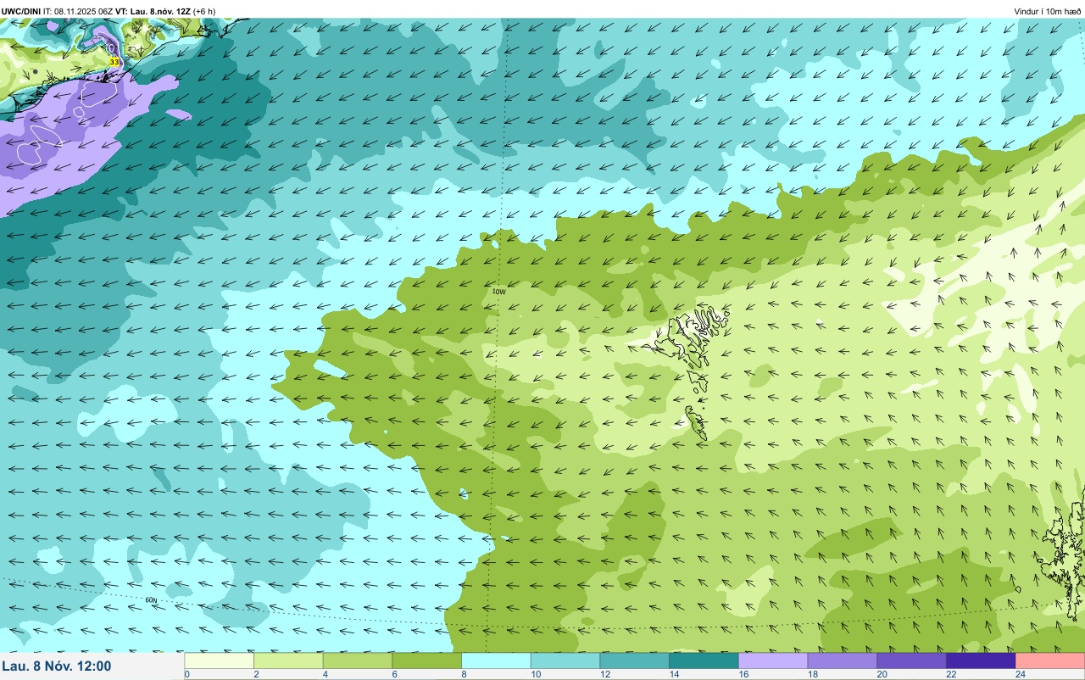Select the dark teal 14–16 legend swatch
The height and width of the screenshot is (680, 1085).
coord(704,660)
